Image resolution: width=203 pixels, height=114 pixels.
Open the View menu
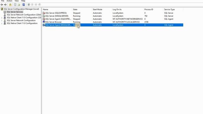coord(16,1)
